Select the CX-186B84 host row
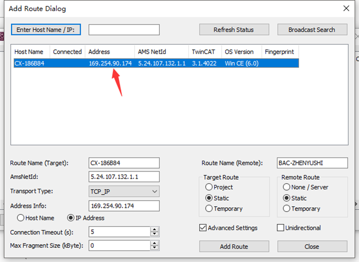Image resolution: width=359 pixels, height=262 pixels. tap(156, 63)
